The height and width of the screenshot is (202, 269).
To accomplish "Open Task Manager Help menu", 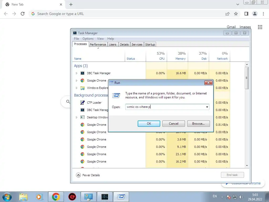I will point(111,39).
